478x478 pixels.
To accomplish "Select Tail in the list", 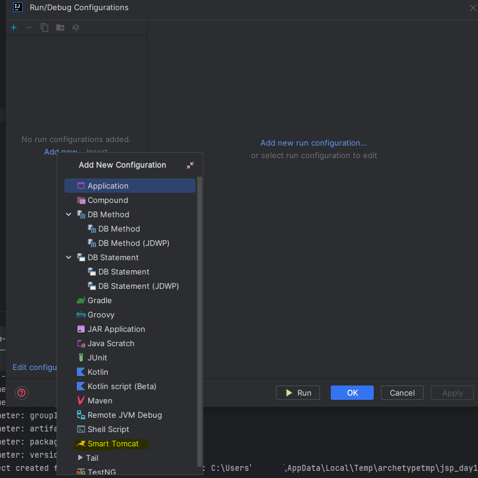I will point(130,458).
